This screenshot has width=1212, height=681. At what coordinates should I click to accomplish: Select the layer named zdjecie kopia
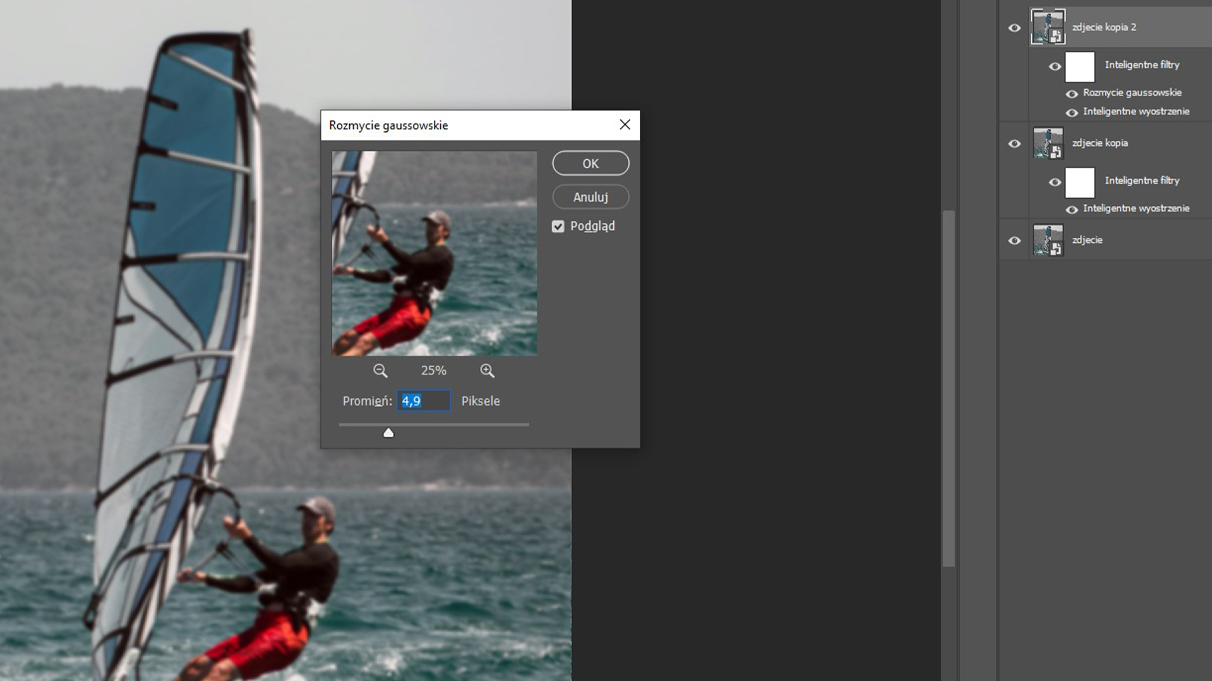point(1100,143)
